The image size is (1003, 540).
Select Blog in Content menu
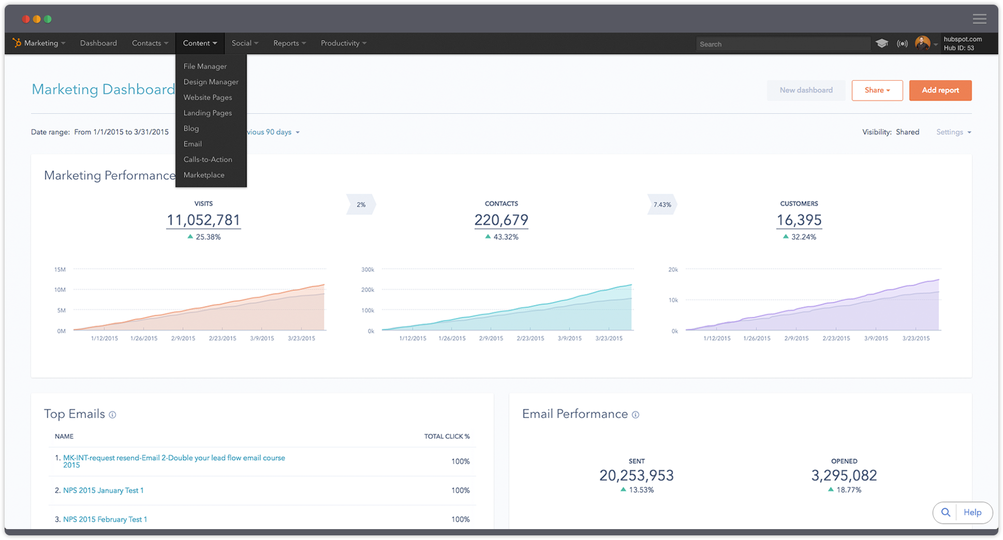click(191, 128)
